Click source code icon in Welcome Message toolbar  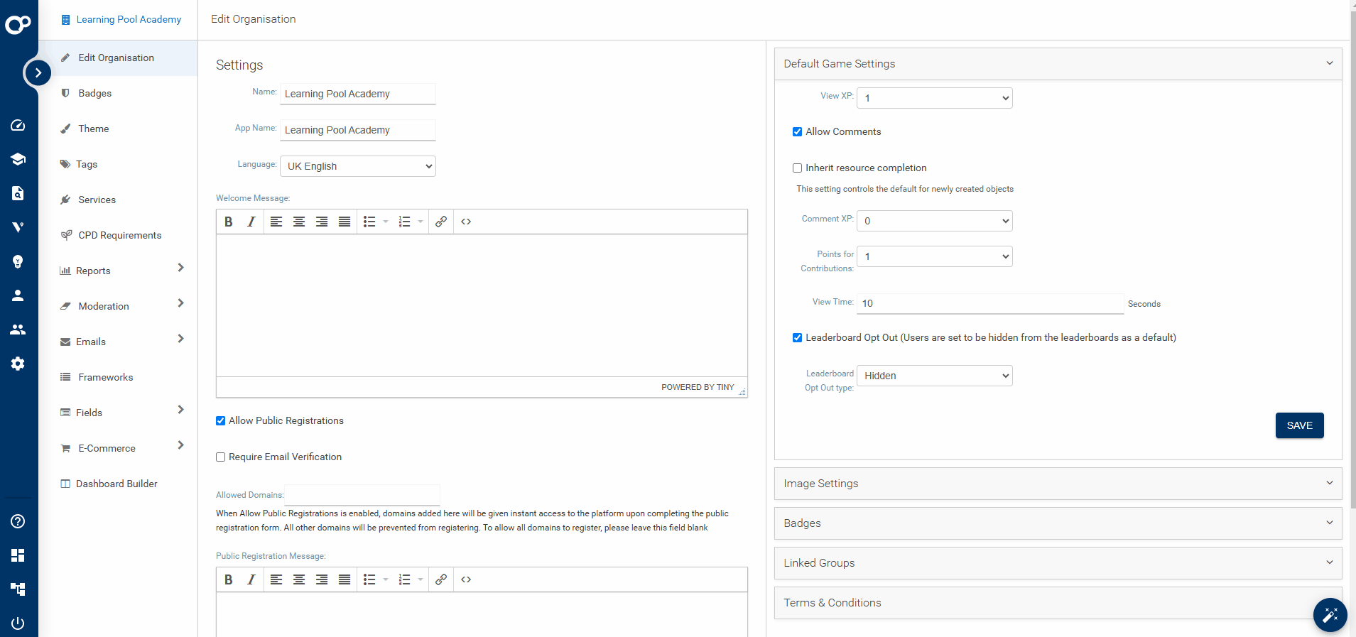pos(466,222)
